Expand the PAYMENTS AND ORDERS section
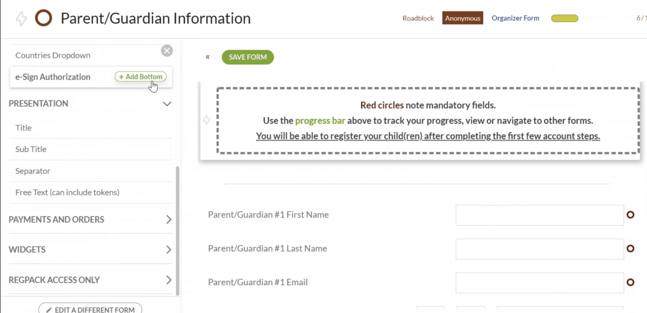The height and width of the screenshot is (313, 647). (x=168, y=220)
